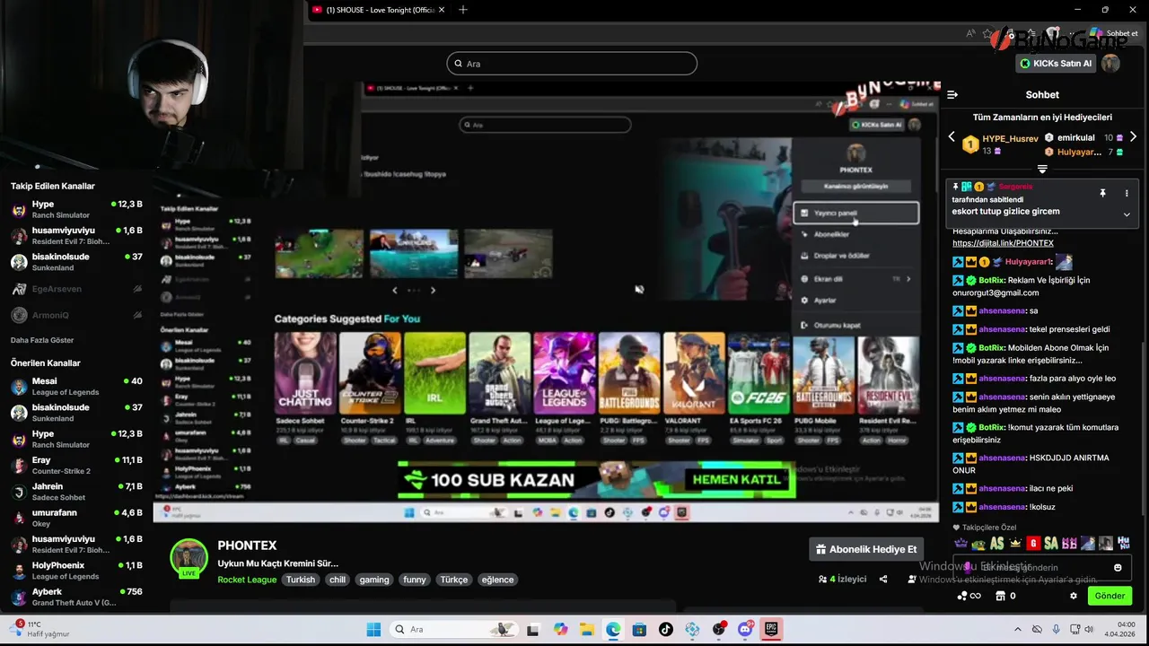This screenshot has height=646, width=1149.
Task: Share the stream via share icon
Action: (x=883, y=580)
